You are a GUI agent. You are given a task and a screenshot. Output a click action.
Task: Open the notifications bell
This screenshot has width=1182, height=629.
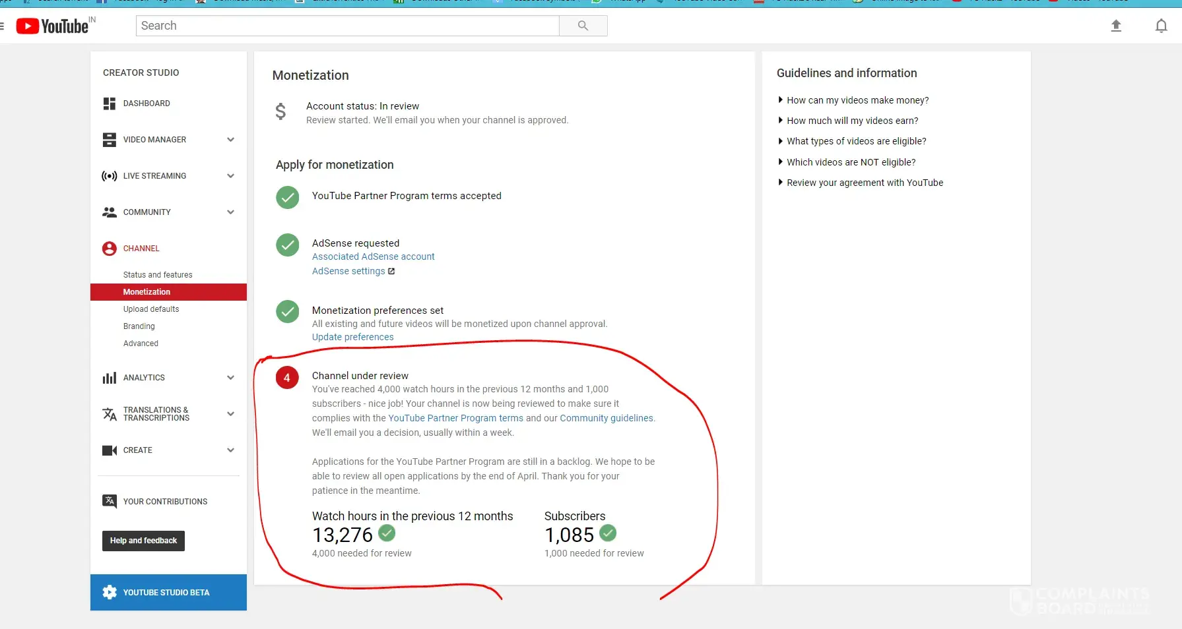1161,26
